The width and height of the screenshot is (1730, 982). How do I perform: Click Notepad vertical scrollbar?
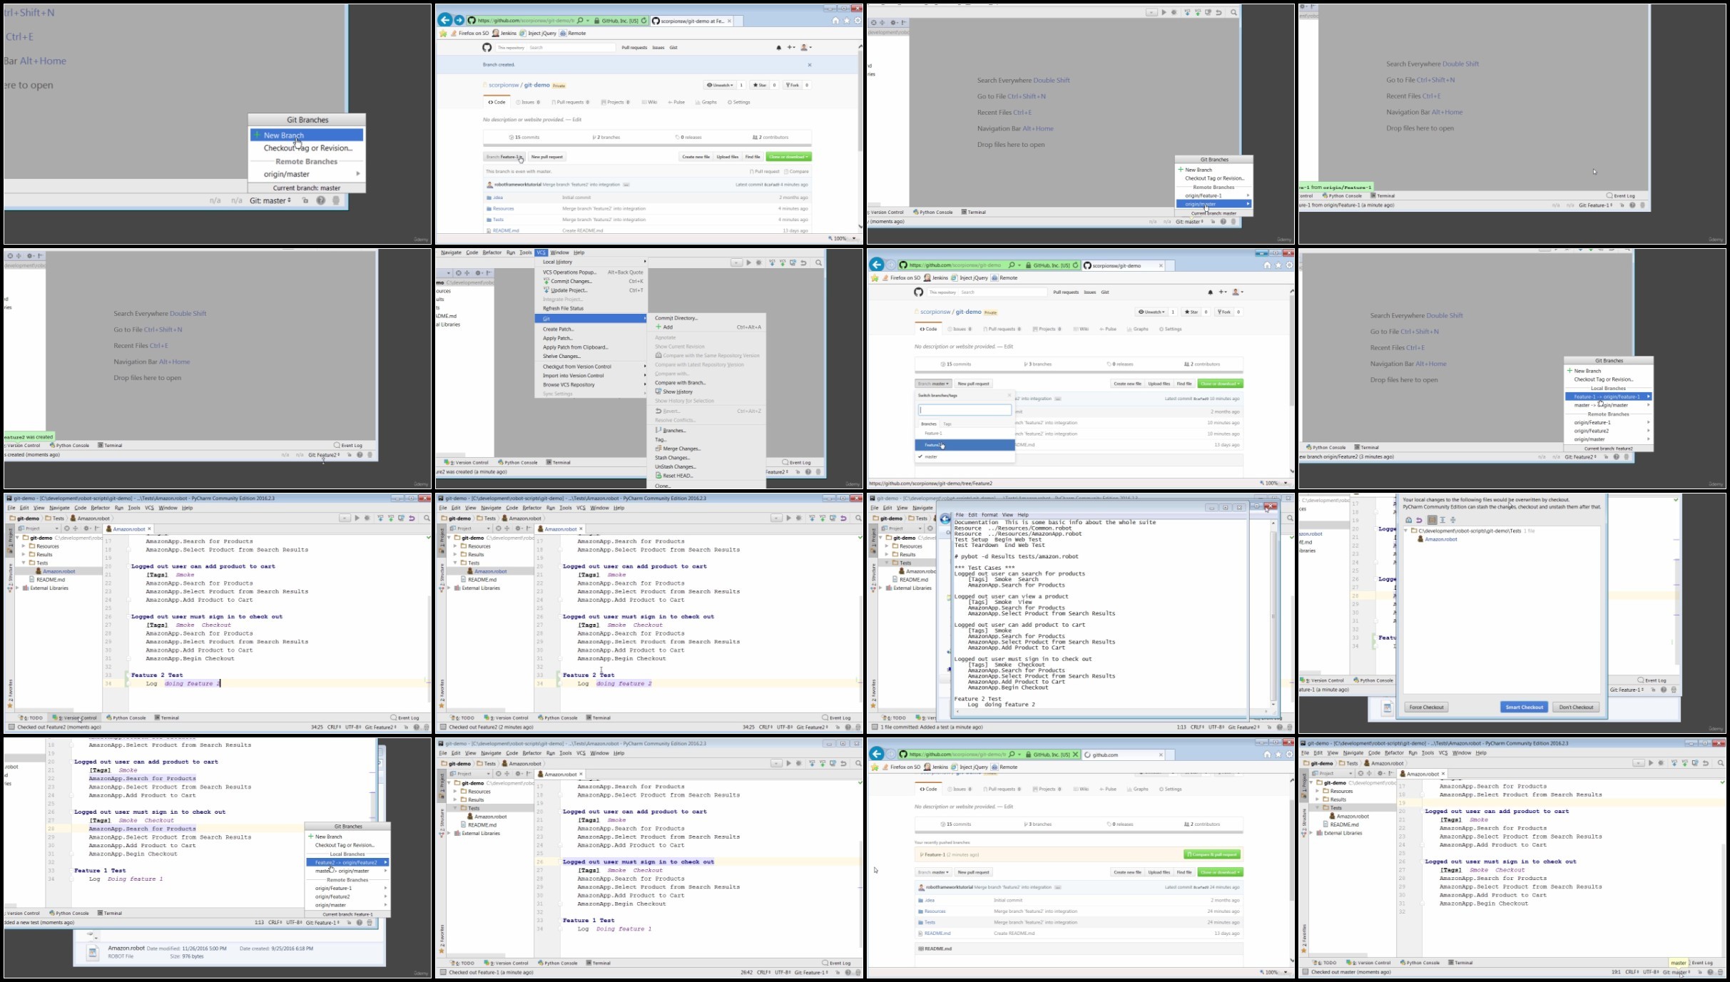[1273, 615]
